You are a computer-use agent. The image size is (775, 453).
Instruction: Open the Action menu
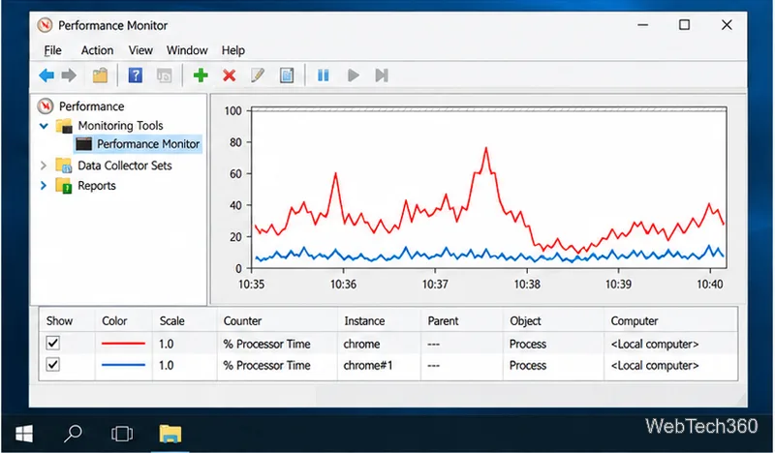pyautogui.click(x=97, y=50)
